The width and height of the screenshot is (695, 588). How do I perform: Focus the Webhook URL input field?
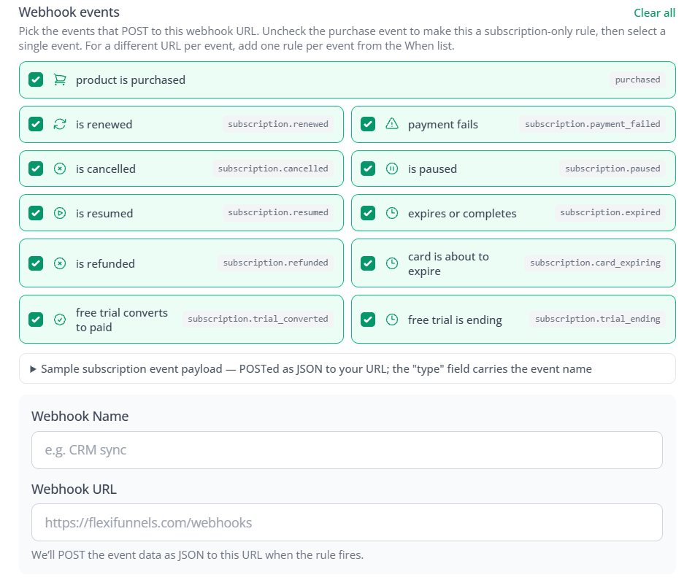click(x=347, y=522)
